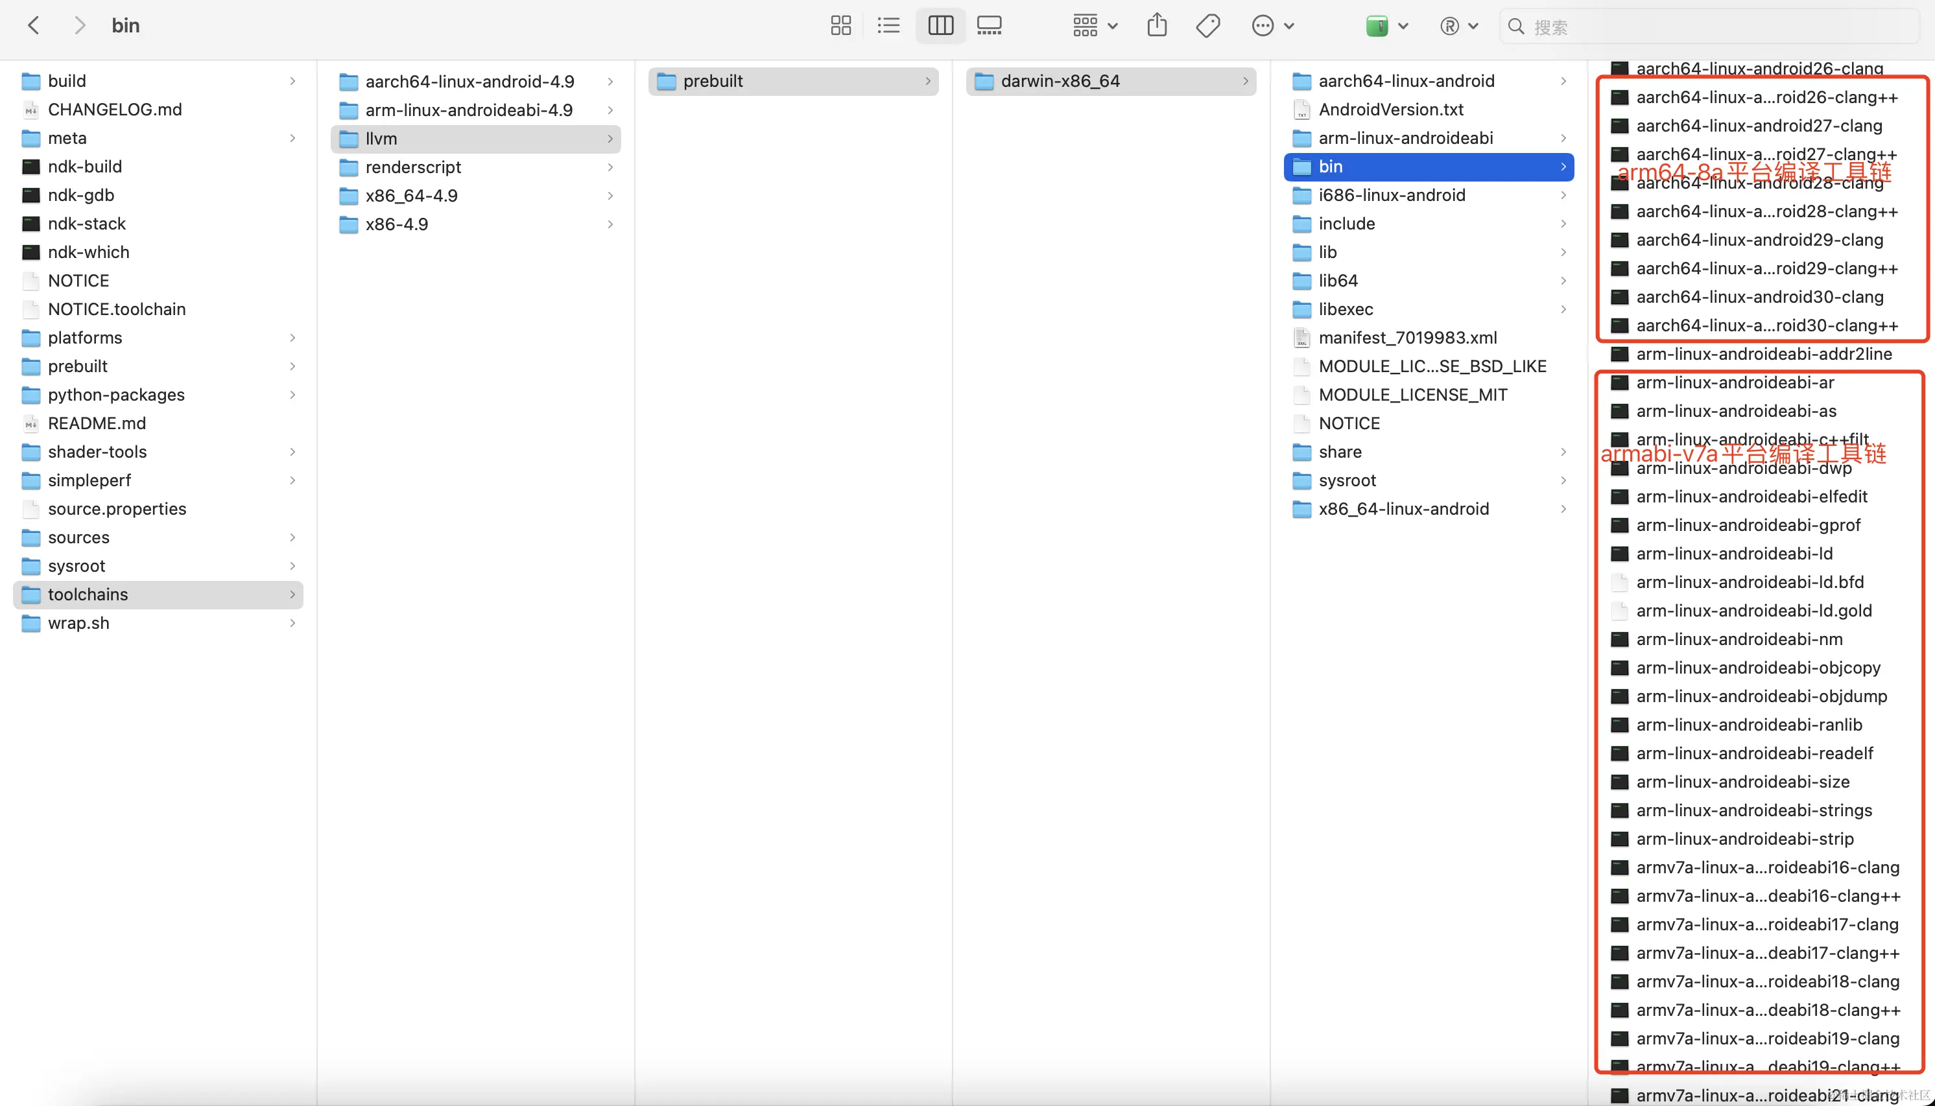Click the Share icon
This screenshot has width=1935, height=1106.
pos(1157,26)
